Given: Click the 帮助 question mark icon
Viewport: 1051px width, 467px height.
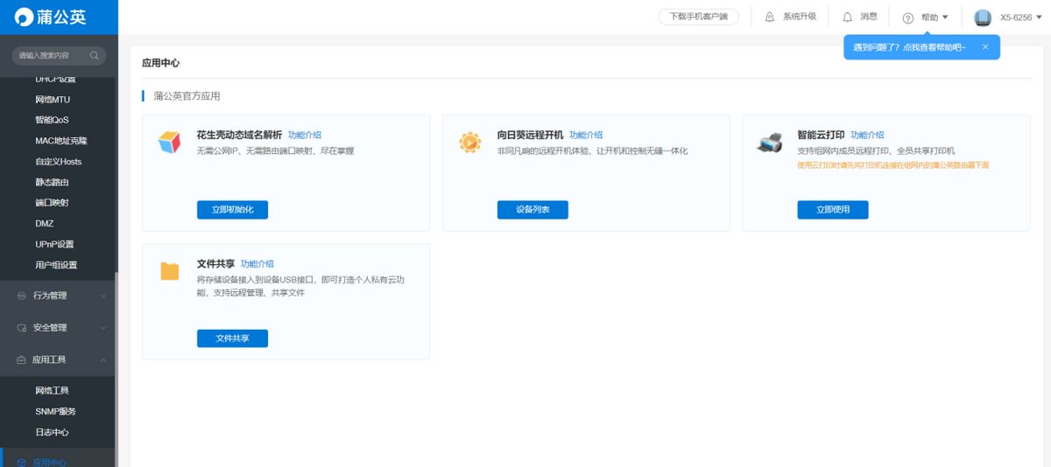Looking at the screenshot, I should (x=907, y=17).
